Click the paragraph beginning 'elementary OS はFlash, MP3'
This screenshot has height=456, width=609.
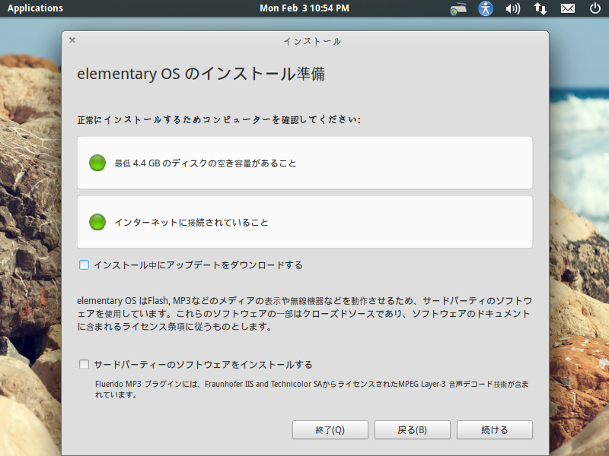[x=304, y=314]
